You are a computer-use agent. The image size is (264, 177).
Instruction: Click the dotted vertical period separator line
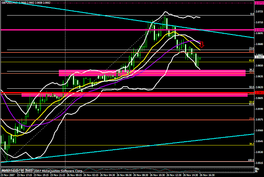(x=65, y=84)
